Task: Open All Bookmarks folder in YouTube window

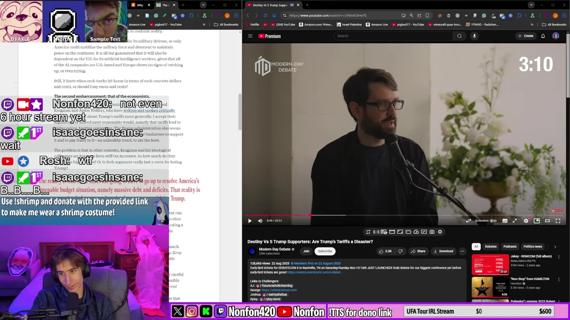Action: (554, 24)
